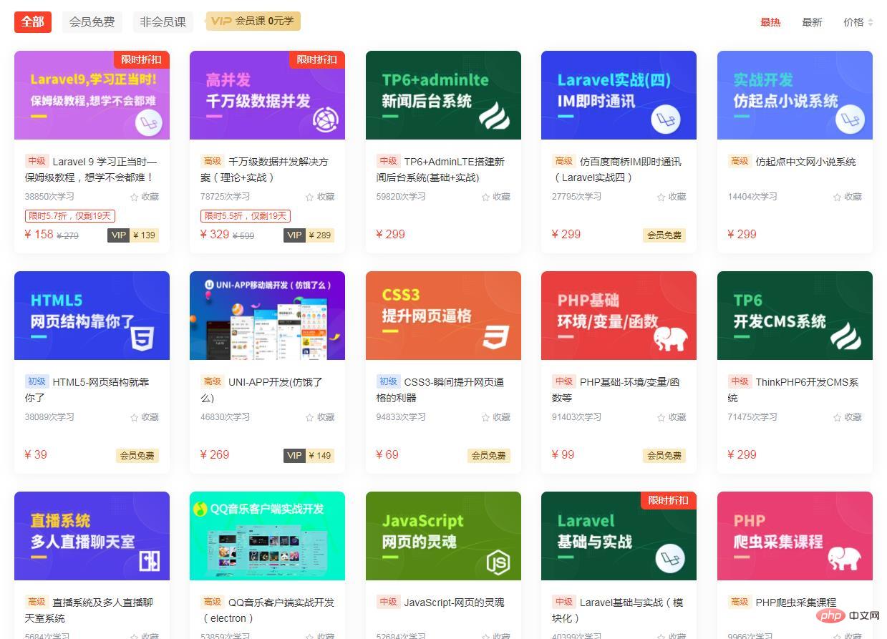This screenshot has width=887, height=639.
Task: Click ¥269 price on UNI-APP course
Action: [215, 454]
